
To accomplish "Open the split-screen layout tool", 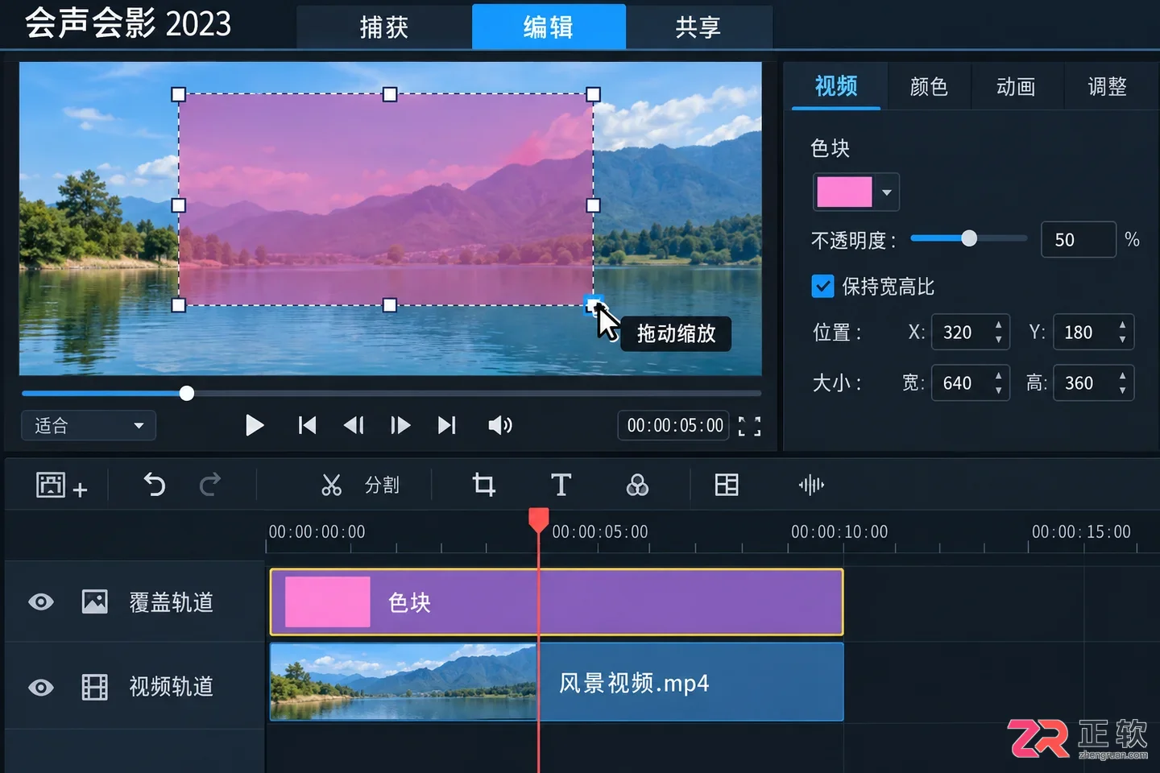I will pyautogui.click(x=727, y=485).
